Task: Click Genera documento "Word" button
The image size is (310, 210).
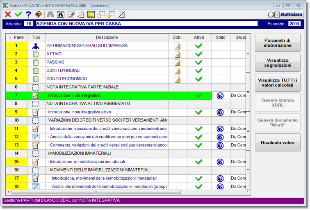Action: (277, 122)
